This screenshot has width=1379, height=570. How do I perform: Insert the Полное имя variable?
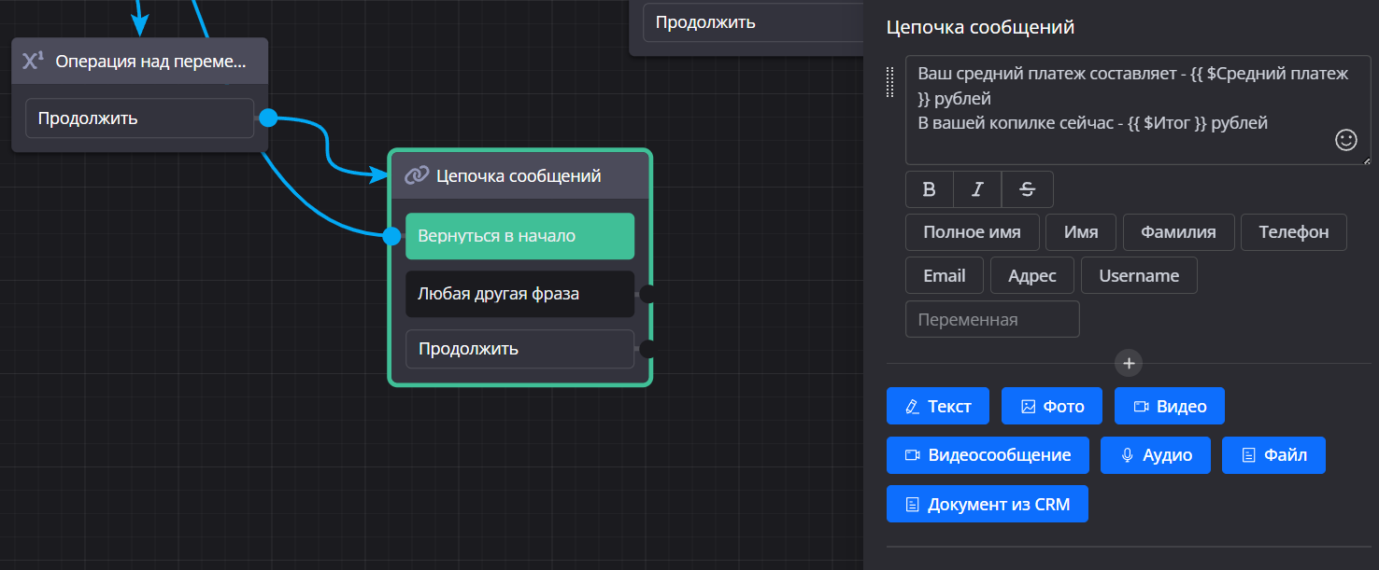coord(972,232)
